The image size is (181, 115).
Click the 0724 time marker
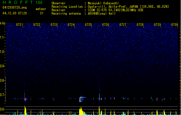tap(71, 25)
